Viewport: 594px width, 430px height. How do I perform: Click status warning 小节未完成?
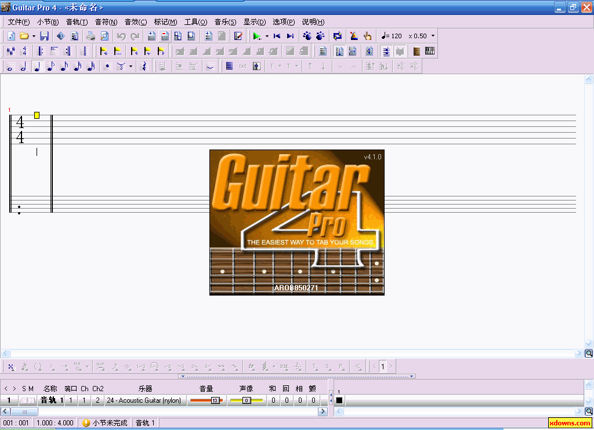[x=105, y=423]
